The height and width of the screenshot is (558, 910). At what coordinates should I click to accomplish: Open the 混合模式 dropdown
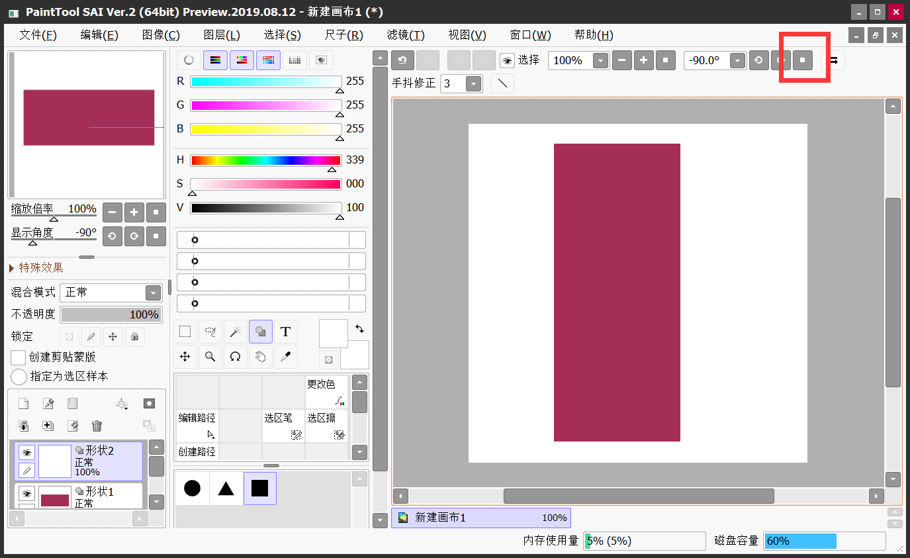point(111,293)
